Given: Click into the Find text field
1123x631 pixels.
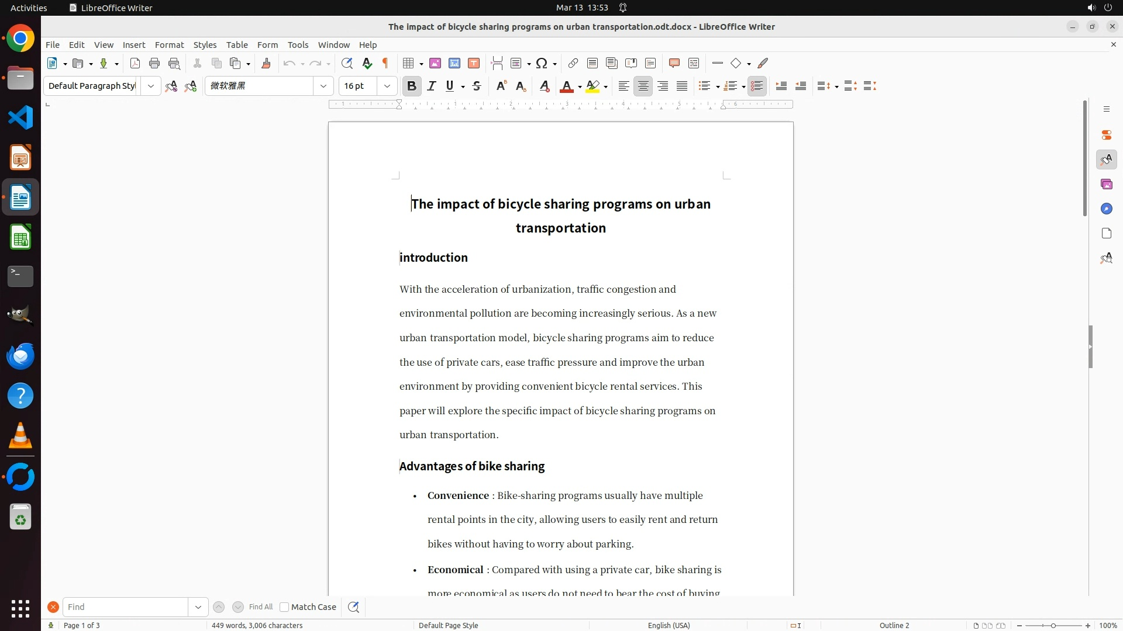Looking at the screenshot, I should [x=125, y=607].
